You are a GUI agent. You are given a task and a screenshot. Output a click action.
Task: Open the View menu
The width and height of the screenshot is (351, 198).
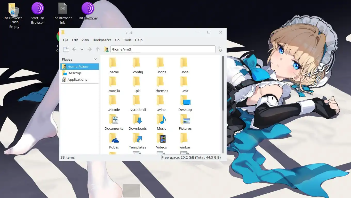tap(85, 40)
